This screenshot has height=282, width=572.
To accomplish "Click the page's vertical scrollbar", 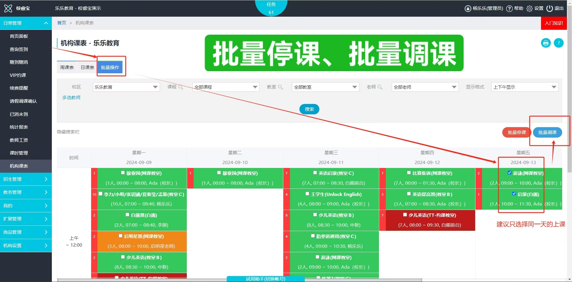I will pyautogui.click(x=569, y=89).
